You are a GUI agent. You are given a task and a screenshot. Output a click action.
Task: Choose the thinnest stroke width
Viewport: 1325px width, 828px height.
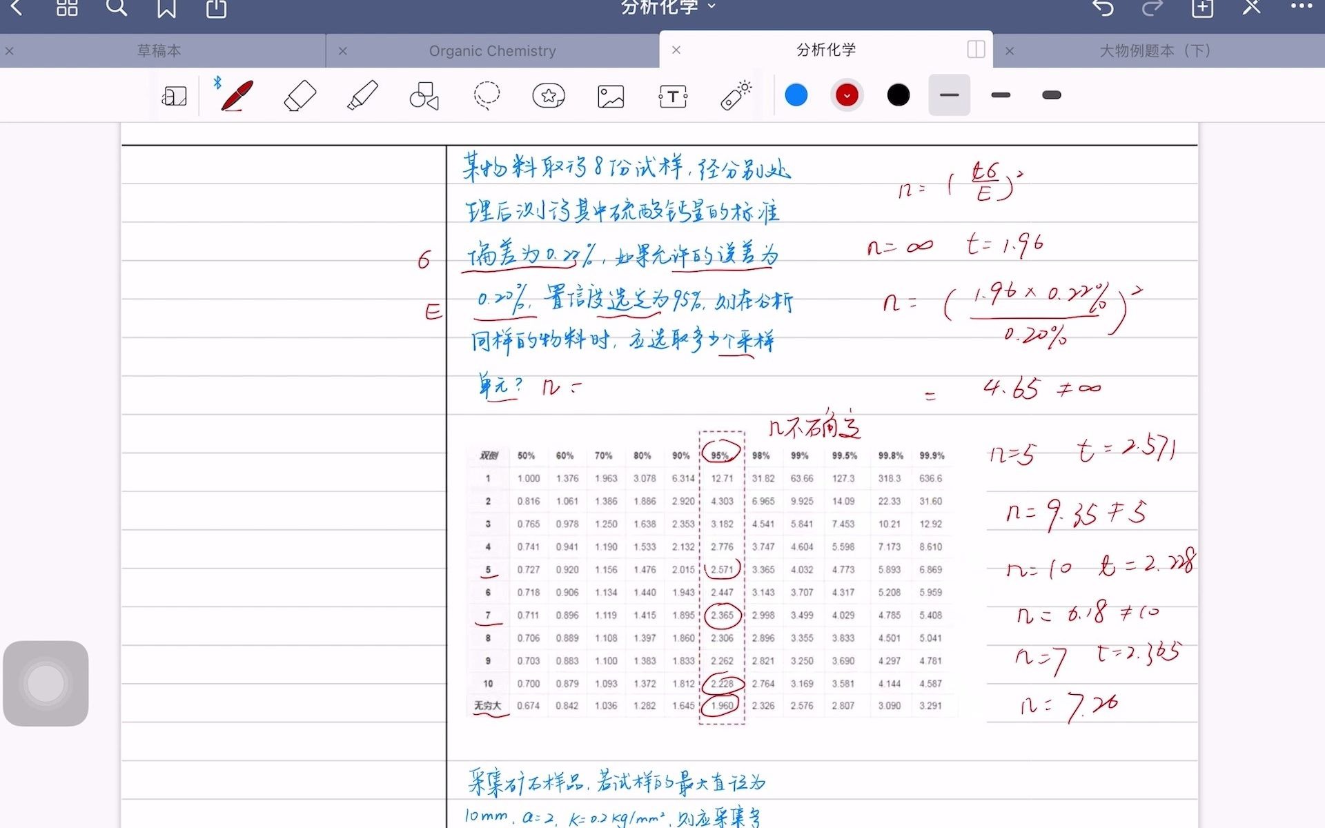click(x=949, y=95)
